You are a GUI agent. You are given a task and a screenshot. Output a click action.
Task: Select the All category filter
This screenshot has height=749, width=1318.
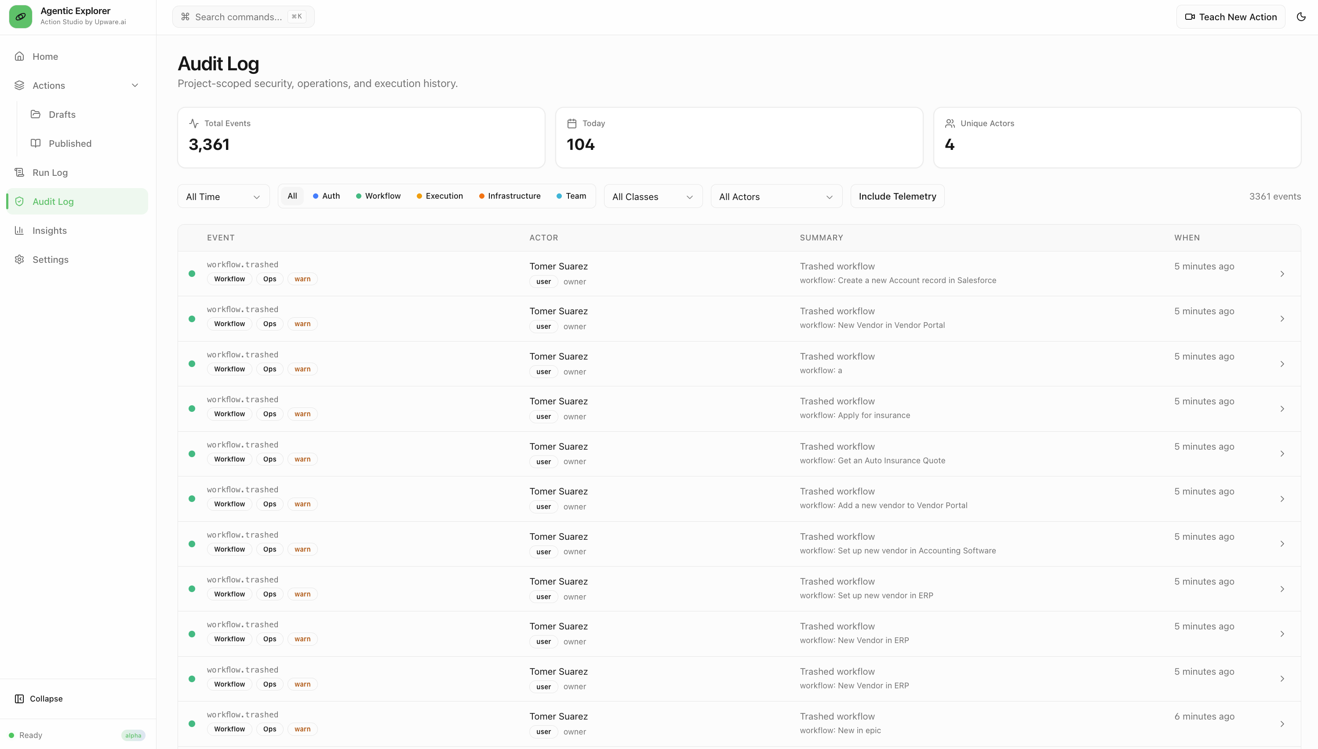pyautogui.click(x=292, y=196)
